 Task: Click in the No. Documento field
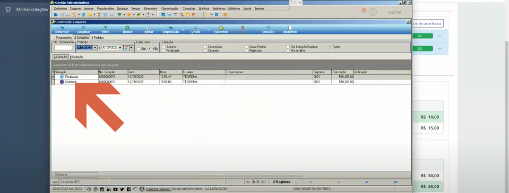click(x=63, y=48)
